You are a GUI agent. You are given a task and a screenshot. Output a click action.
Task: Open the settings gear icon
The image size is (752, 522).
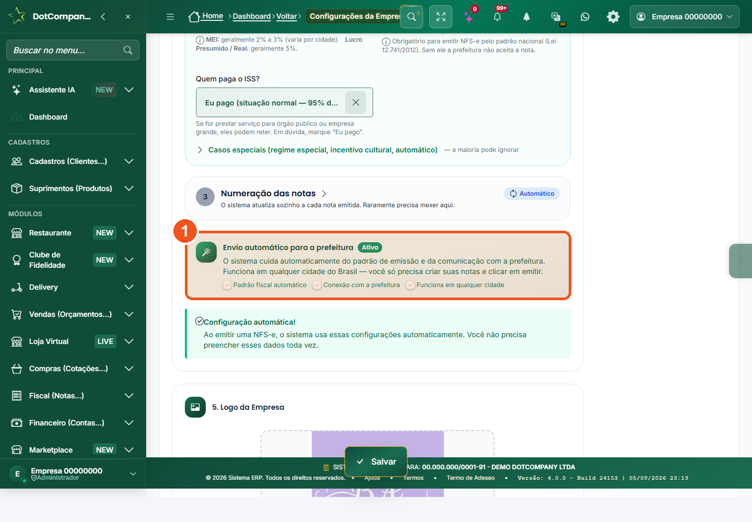pyautogui.click(x=613, y=17)
